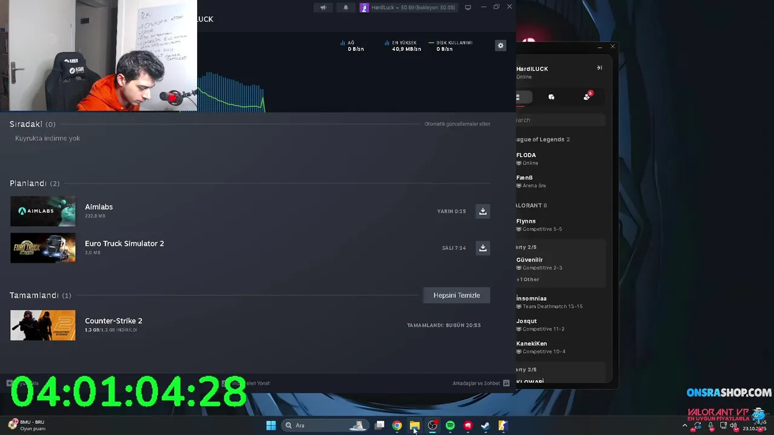
Task: Click HardlLuck profile avatar in Steam header
Action: point(364,7)
